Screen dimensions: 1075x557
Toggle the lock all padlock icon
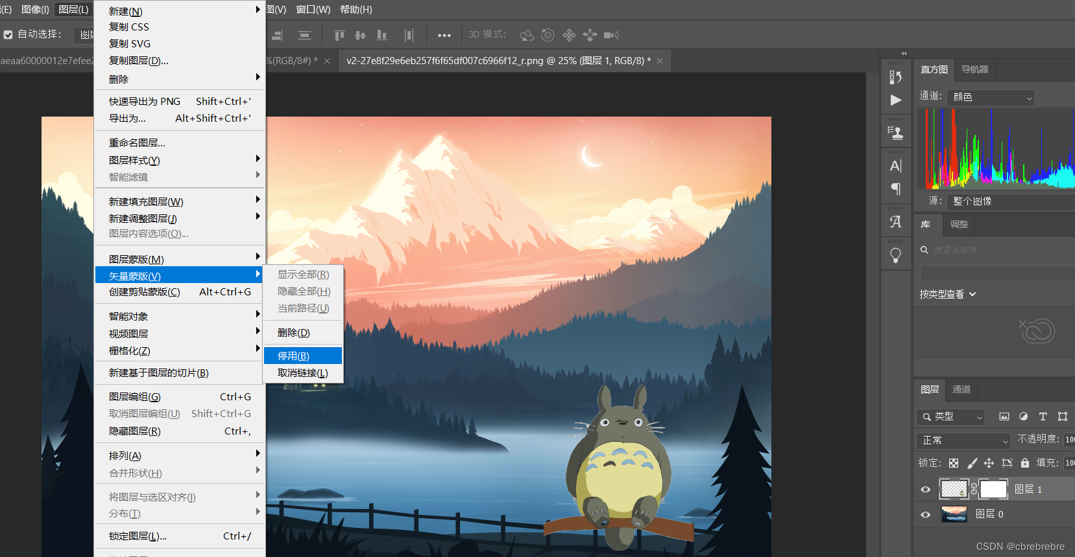pyautogui.click(x=1025, y=463)
